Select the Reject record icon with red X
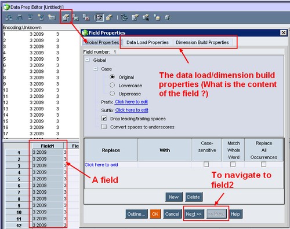 pyautogui.click(x=86, y=18)
